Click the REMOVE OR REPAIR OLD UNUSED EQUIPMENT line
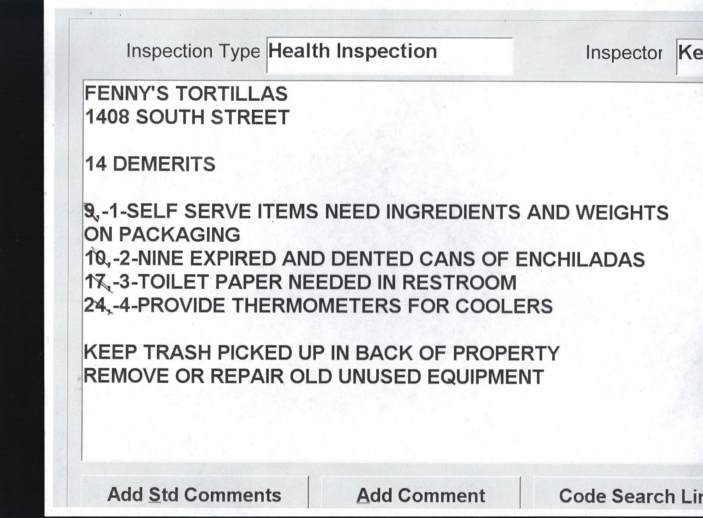703x518 pixels. [x=313, y=376]
